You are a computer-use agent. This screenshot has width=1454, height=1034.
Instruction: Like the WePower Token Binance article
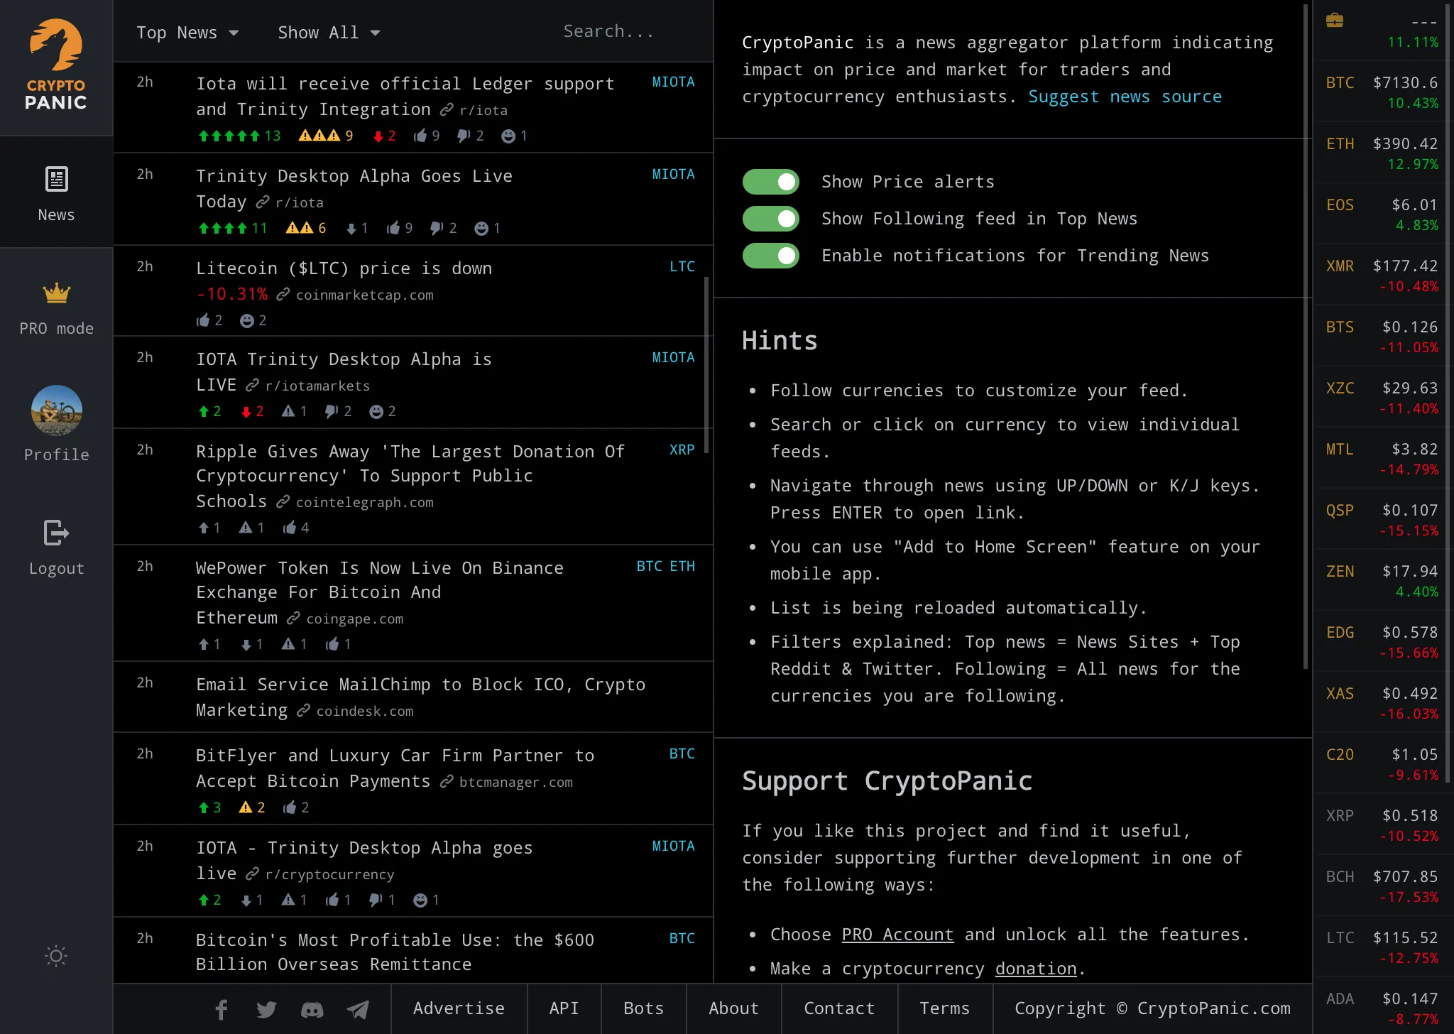(339, 644)
